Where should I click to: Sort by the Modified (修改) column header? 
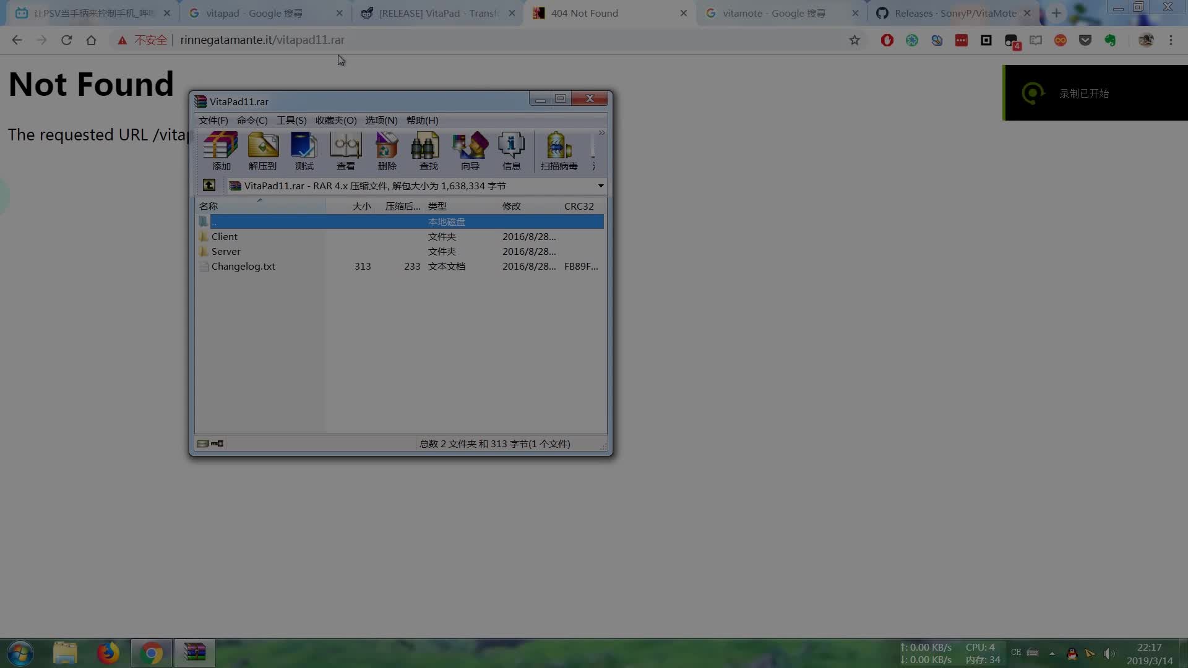[530, 206]
